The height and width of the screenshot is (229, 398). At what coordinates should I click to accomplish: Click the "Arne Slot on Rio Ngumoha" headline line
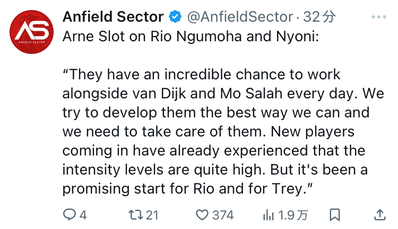pos(191,36)
